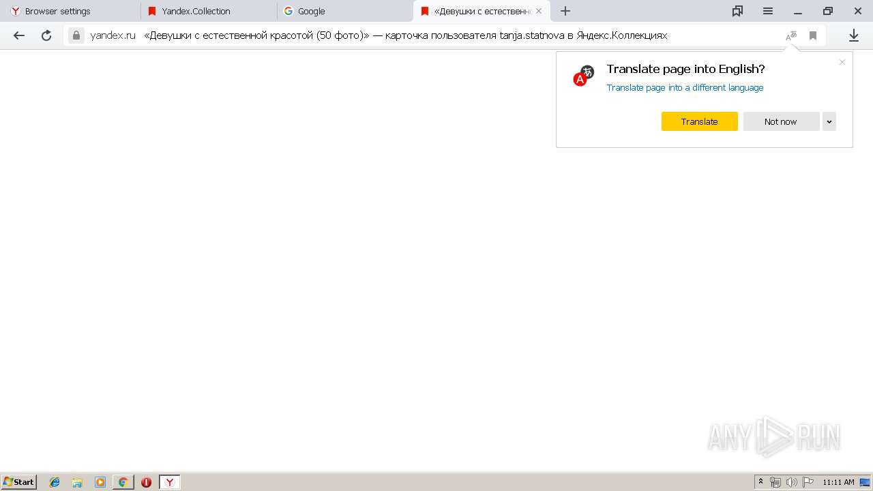Bookmark this page with the bookmark icon
The image size is (873, 491).
point(813,35)
